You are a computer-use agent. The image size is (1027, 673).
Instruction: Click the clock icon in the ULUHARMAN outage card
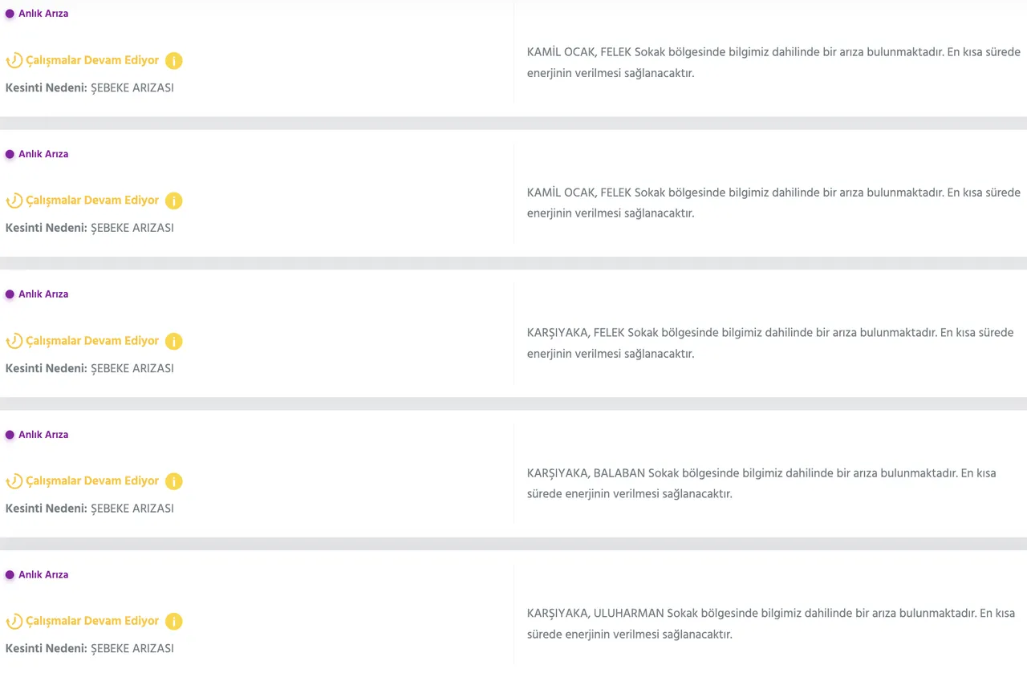click(14, 622)
